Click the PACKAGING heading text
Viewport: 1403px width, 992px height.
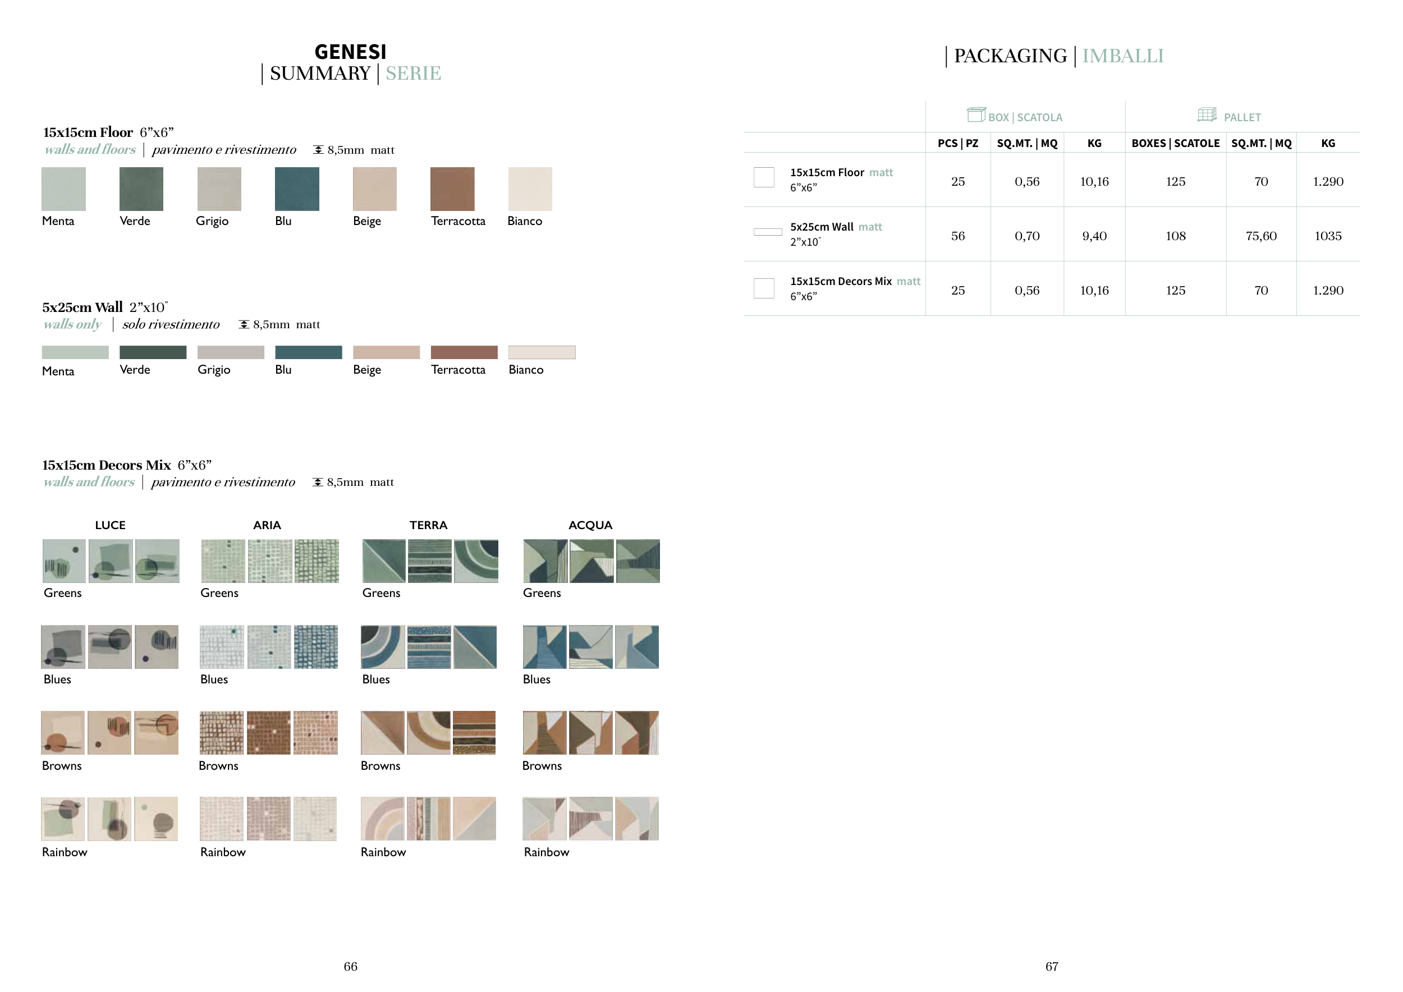tap(1010, 56)
